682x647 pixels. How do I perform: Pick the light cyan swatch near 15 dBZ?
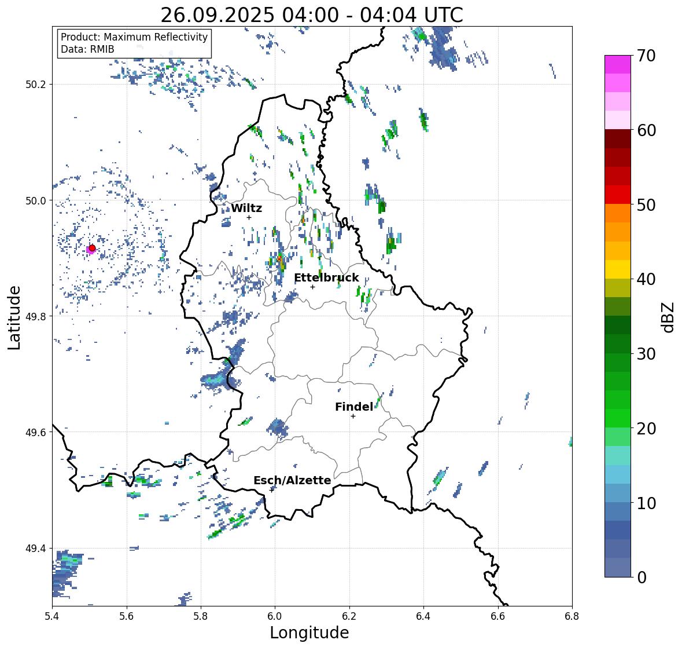pyautogui.click(x=618, y=456)
